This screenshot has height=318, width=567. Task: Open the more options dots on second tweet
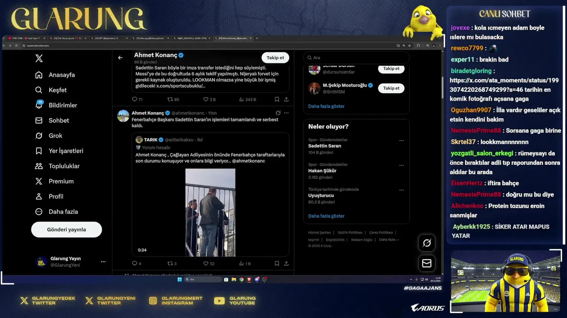tap(286, 113)
